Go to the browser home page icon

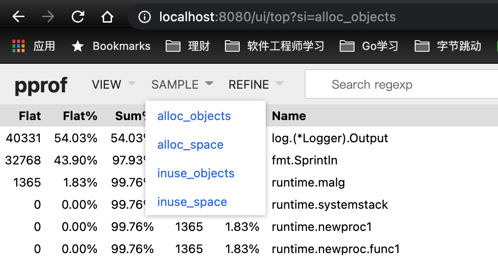point(107,17)
